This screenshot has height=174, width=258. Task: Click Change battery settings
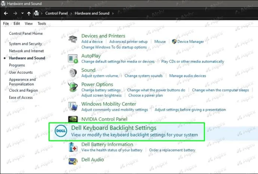click(x=101, y=90)
